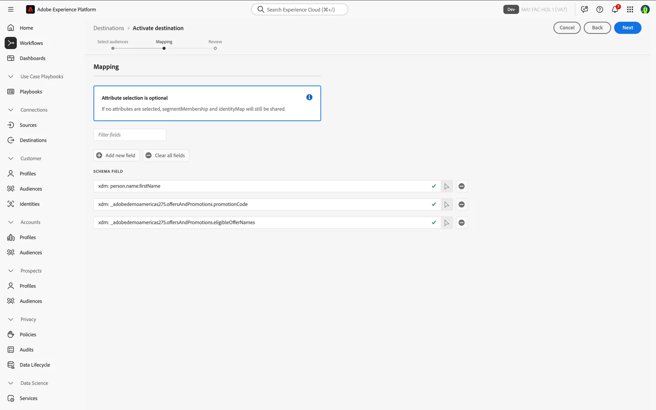
Task: Open the app switcher grid
Action: tap(630, 9)
